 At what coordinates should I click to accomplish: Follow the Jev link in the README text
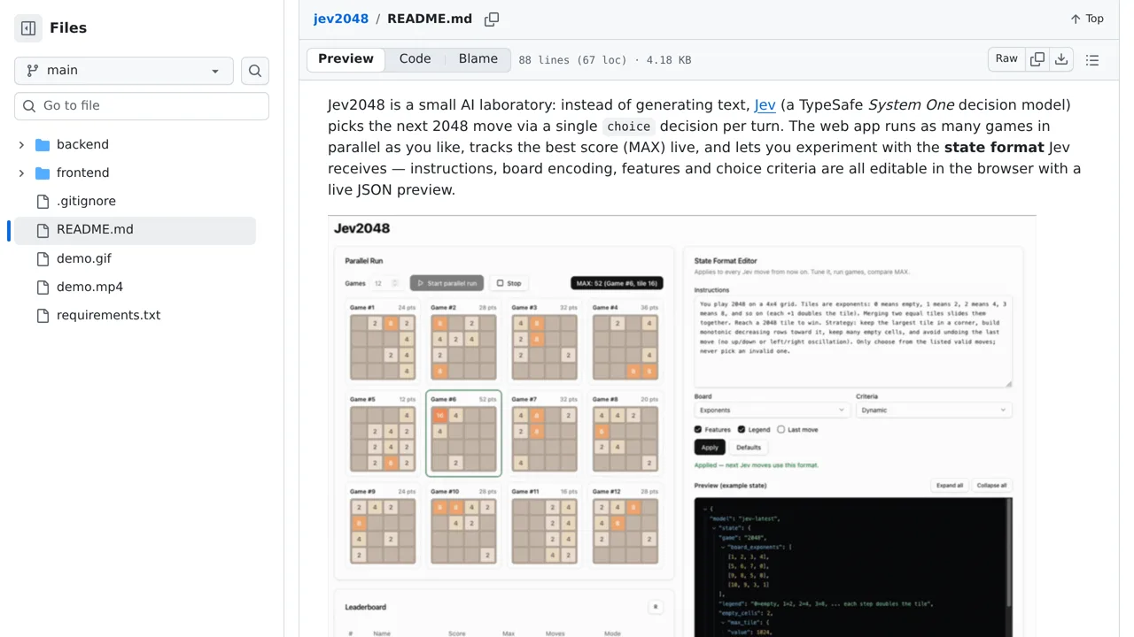pyautogui.click(x=765, y=105)
